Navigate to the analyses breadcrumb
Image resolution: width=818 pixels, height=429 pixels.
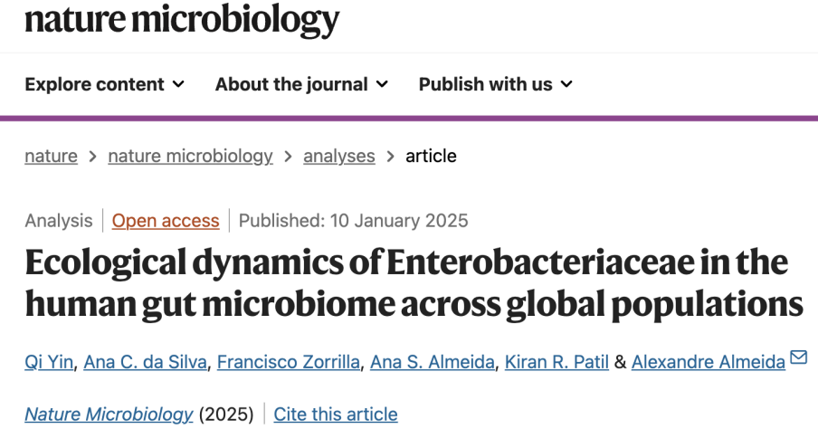(338, 156)
